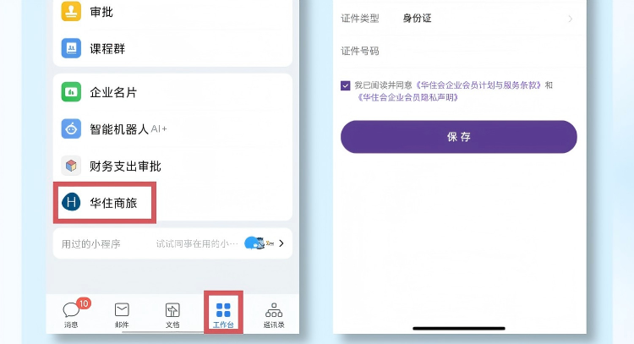Image resolution: width=634 pixels, height=344 pixels.
Task: Tap the green 企业名片 business card icon
Action: coord(72,92)
